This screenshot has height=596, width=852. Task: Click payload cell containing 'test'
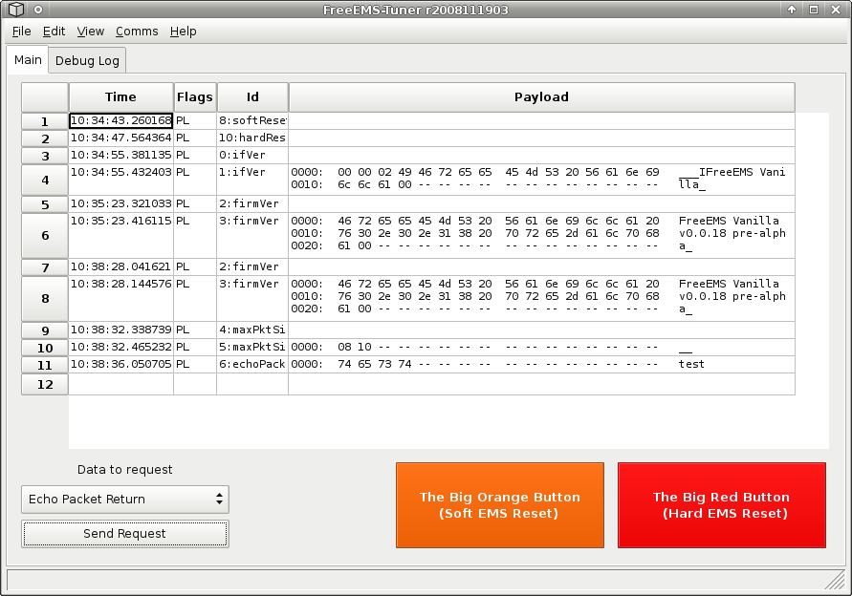click(542, 364)
